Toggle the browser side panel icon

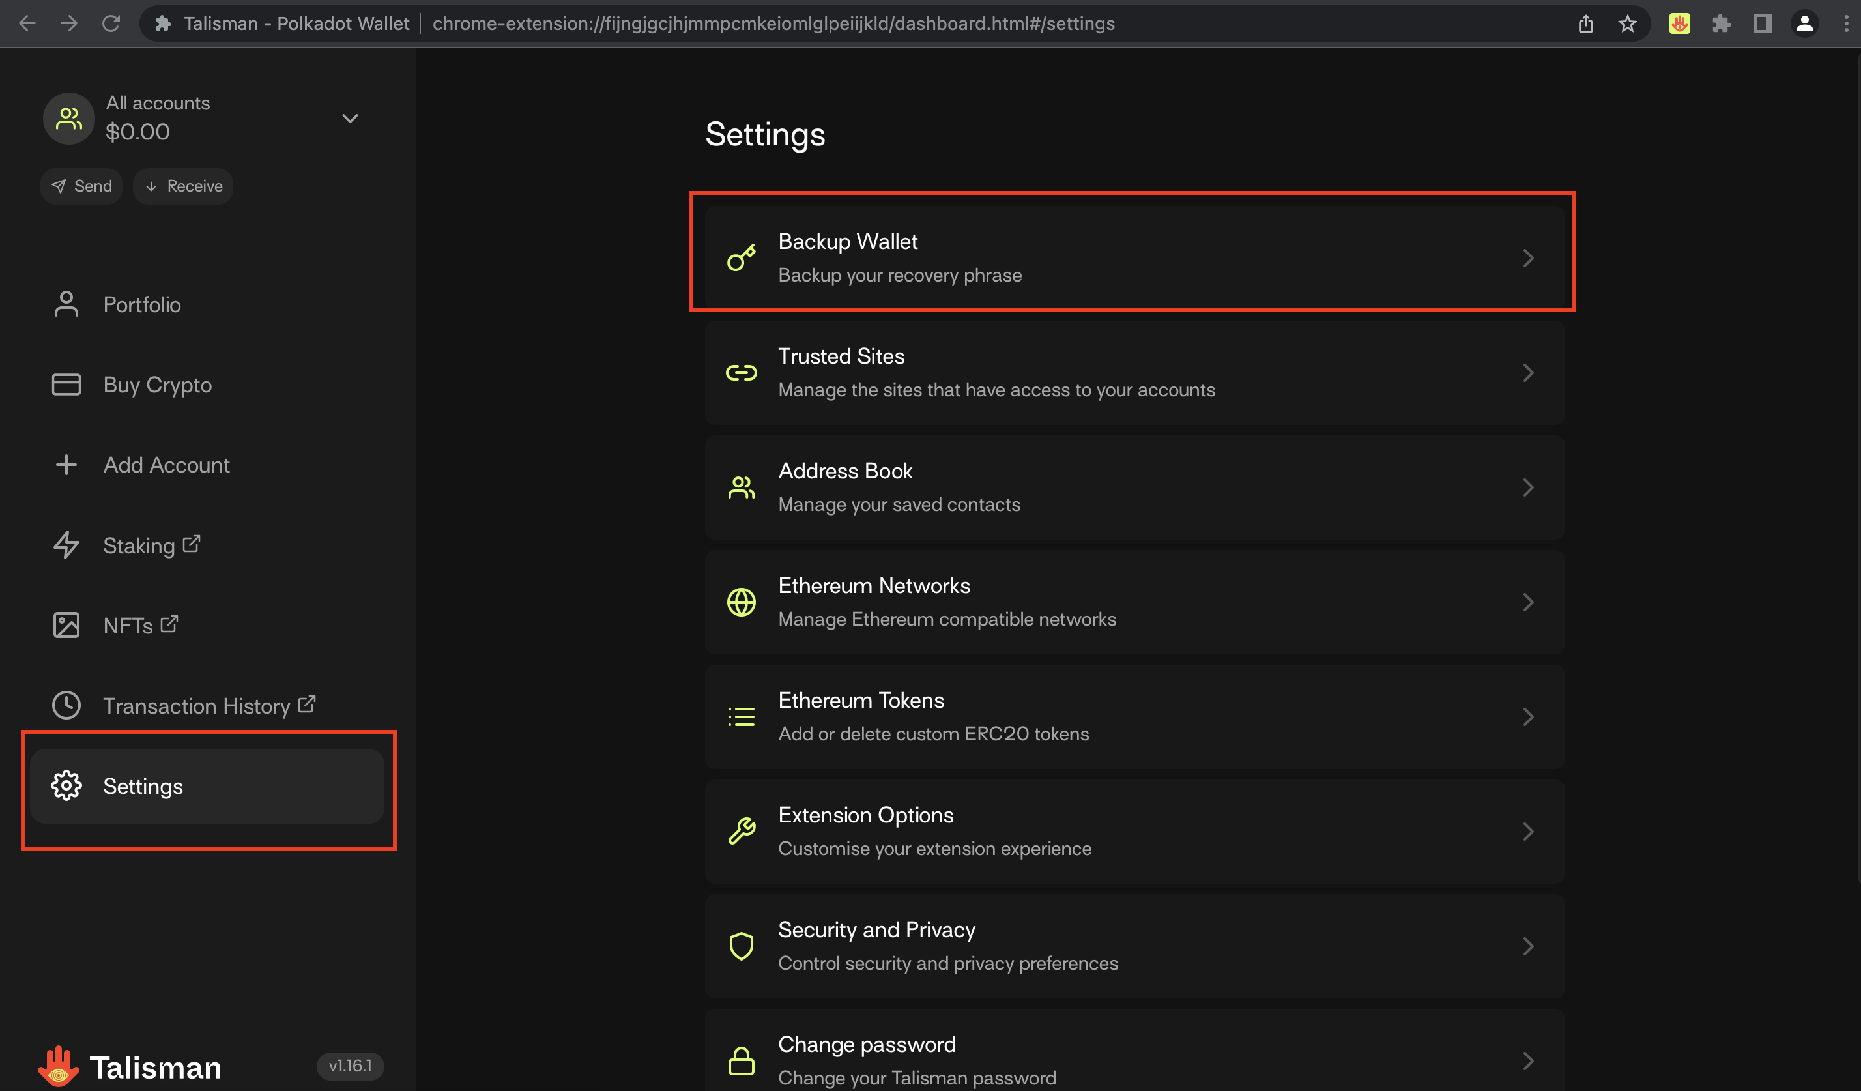(1763, 23)
